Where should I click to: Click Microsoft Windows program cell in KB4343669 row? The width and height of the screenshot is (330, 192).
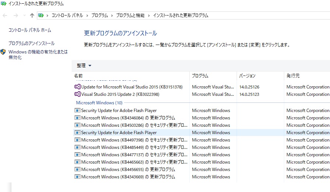point(211,177)
